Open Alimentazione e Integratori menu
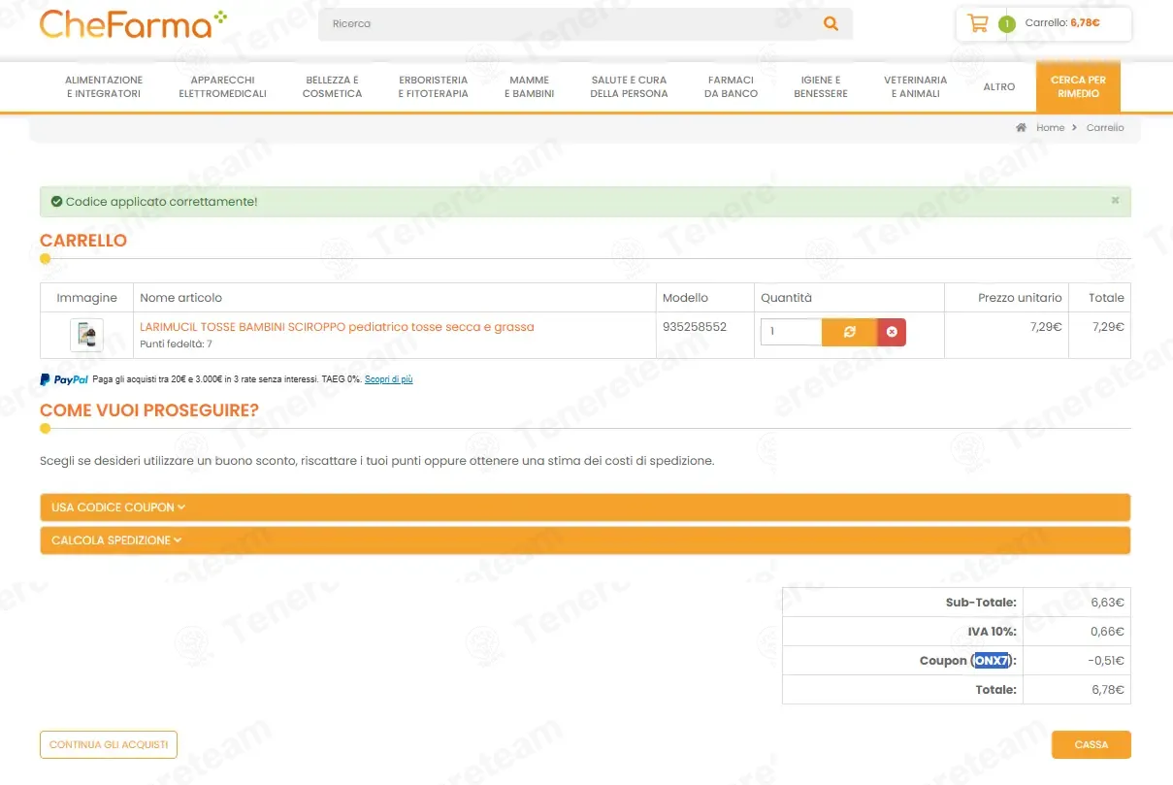 coord(104,87)
